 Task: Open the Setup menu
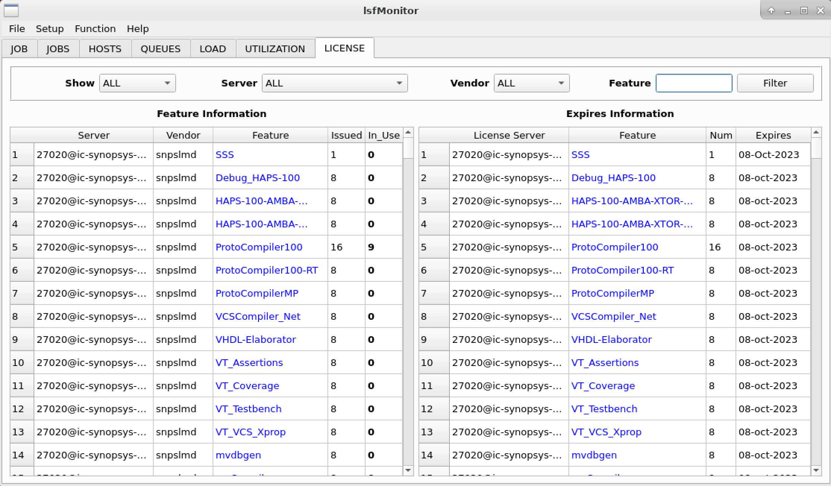[50, 29]
